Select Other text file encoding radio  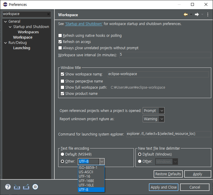pyautogui.click(x=62, y=161)
